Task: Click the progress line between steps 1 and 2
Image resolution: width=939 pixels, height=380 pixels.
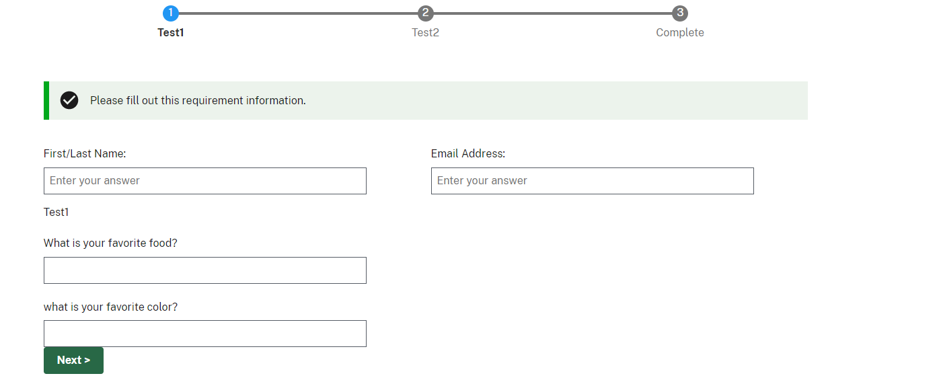Action: tap(298, 13)
